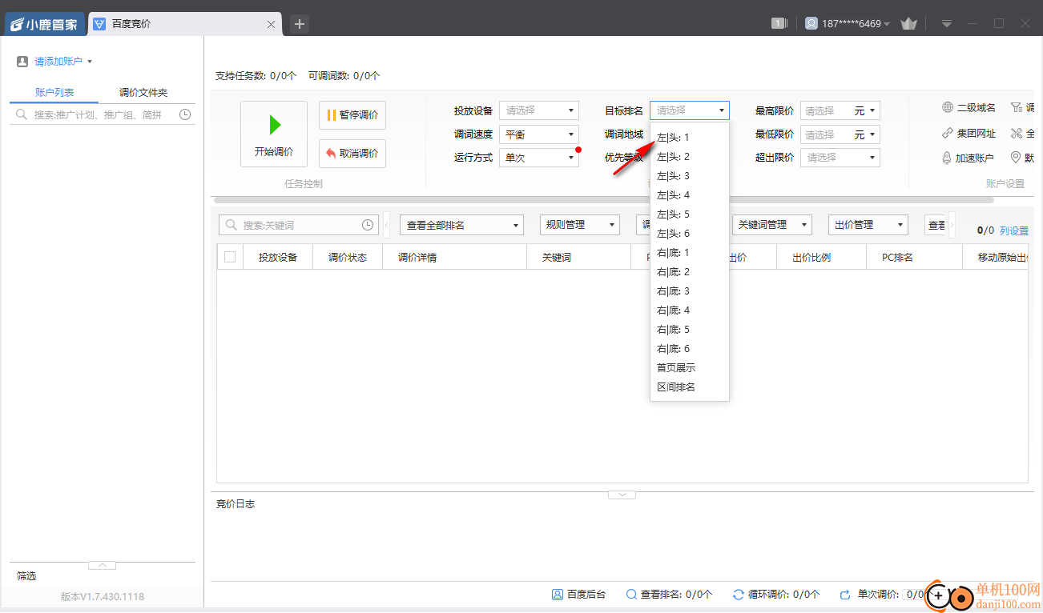The image size is (1043, 613).
Task: Toggle the select-all checkbox in table header
Action: click(x=230, y=257)
